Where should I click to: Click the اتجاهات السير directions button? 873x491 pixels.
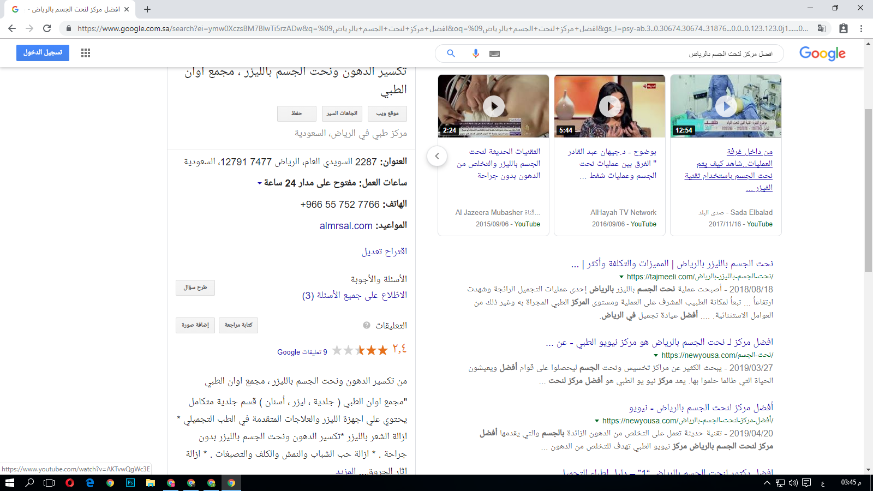(342, 113)
